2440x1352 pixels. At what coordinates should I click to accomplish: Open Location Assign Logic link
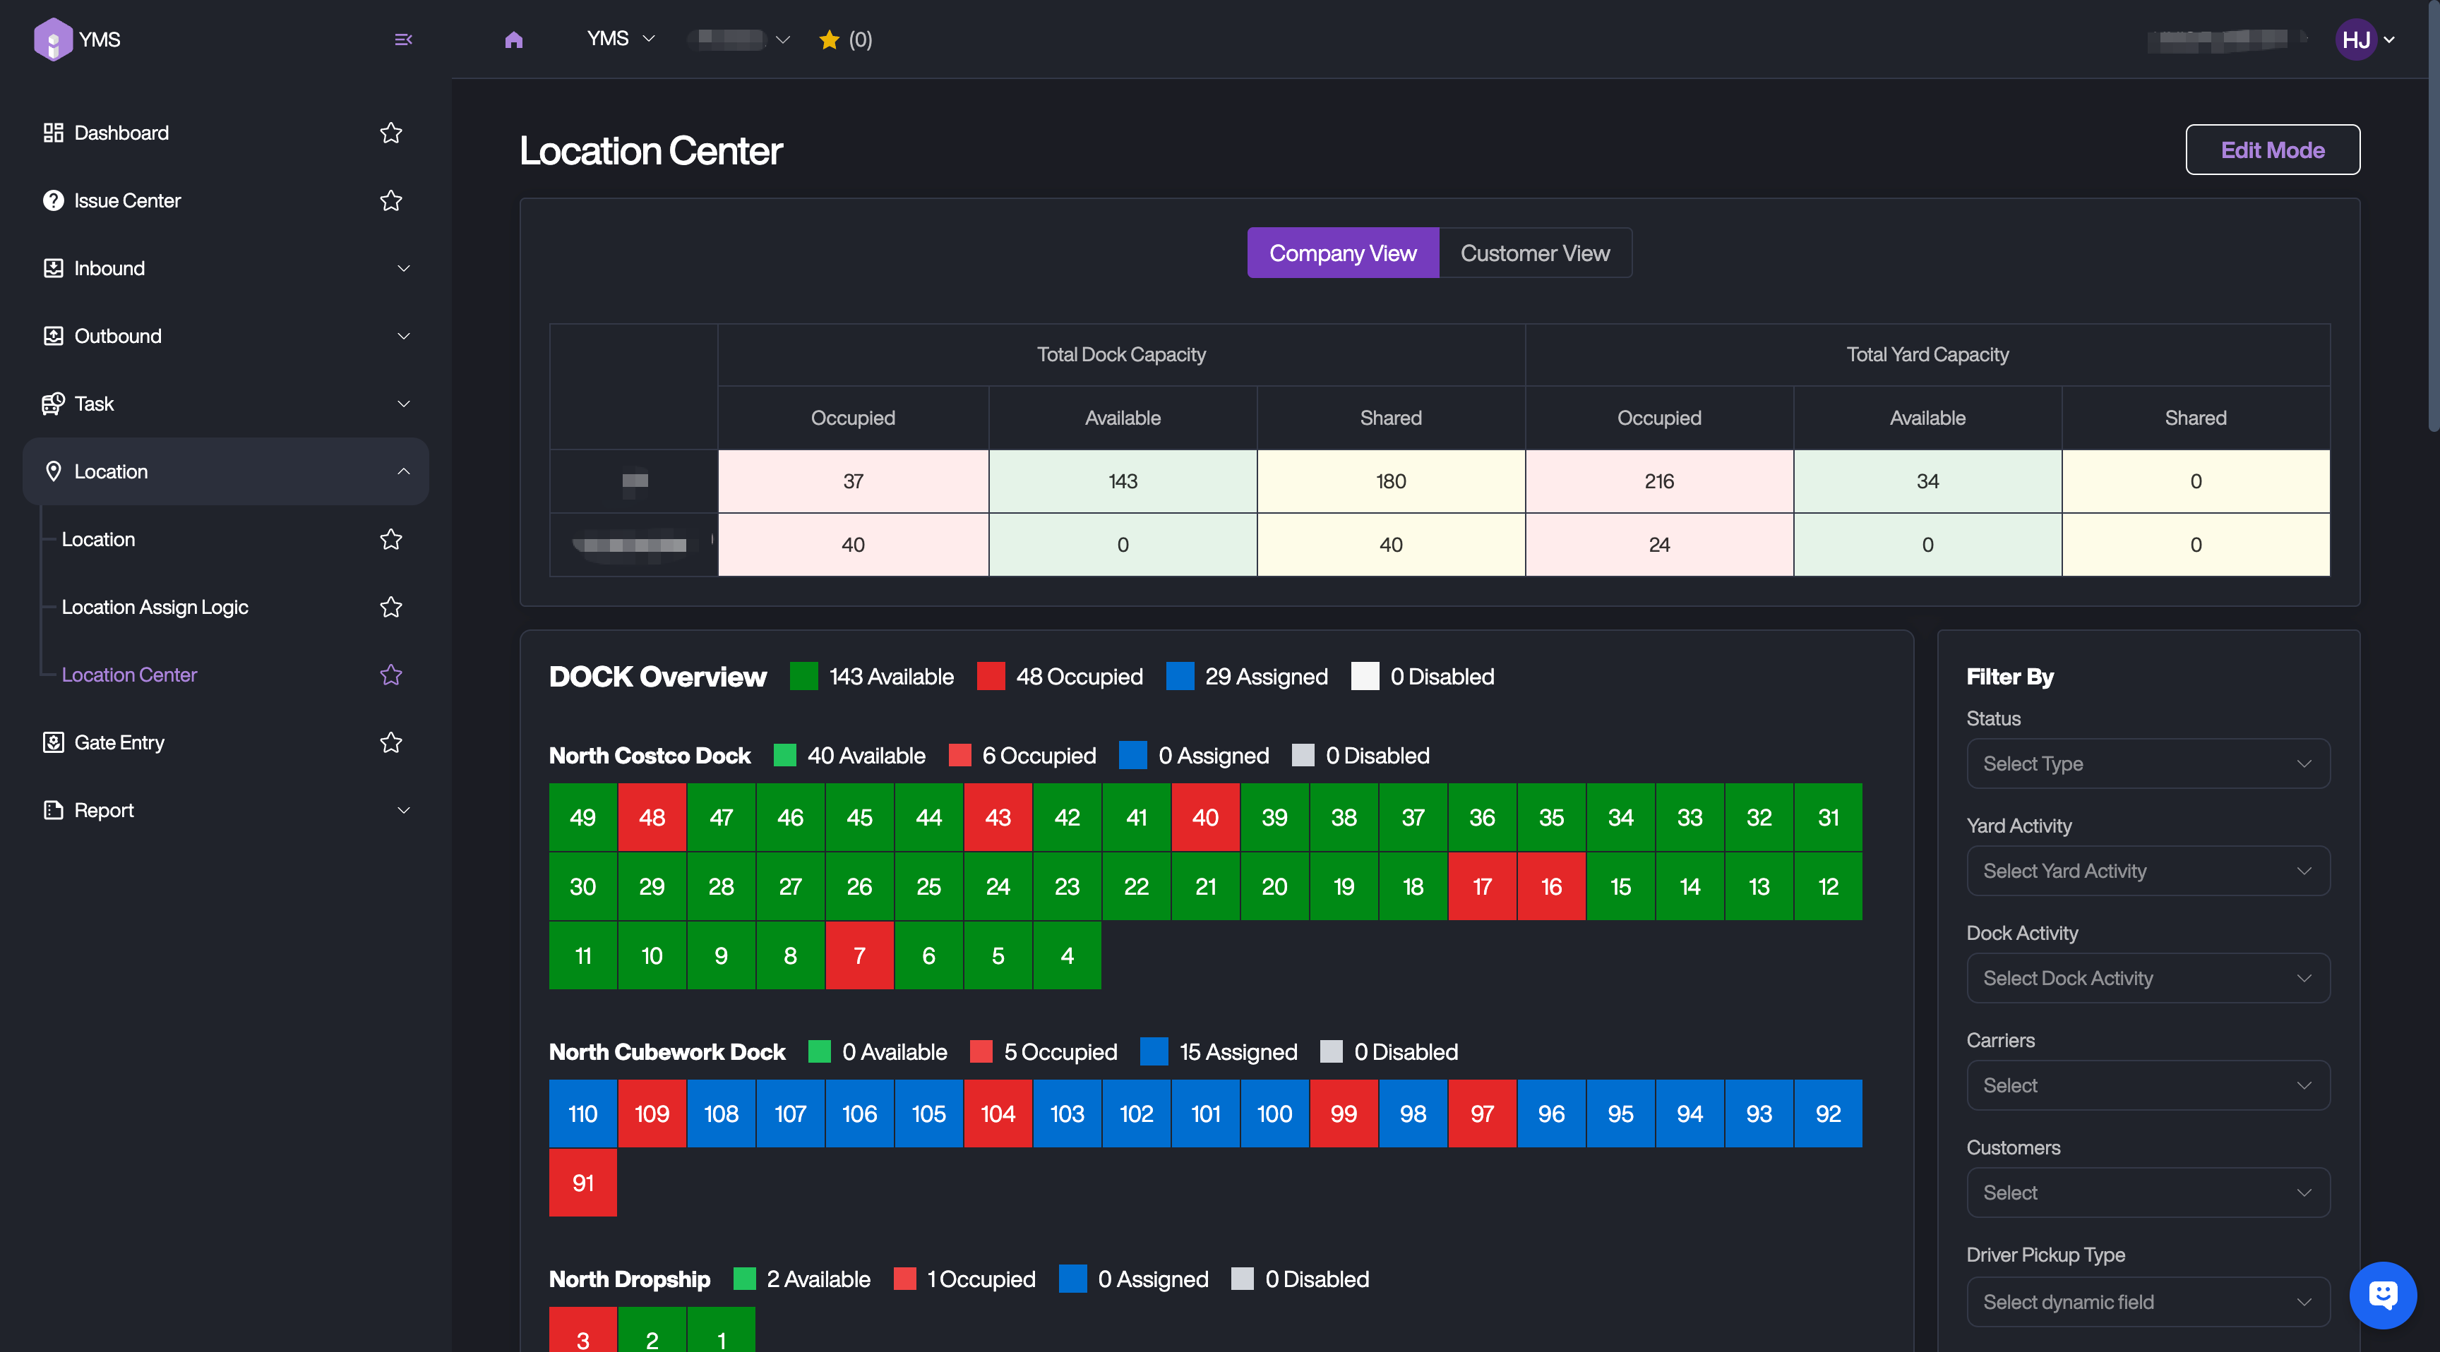155,607
